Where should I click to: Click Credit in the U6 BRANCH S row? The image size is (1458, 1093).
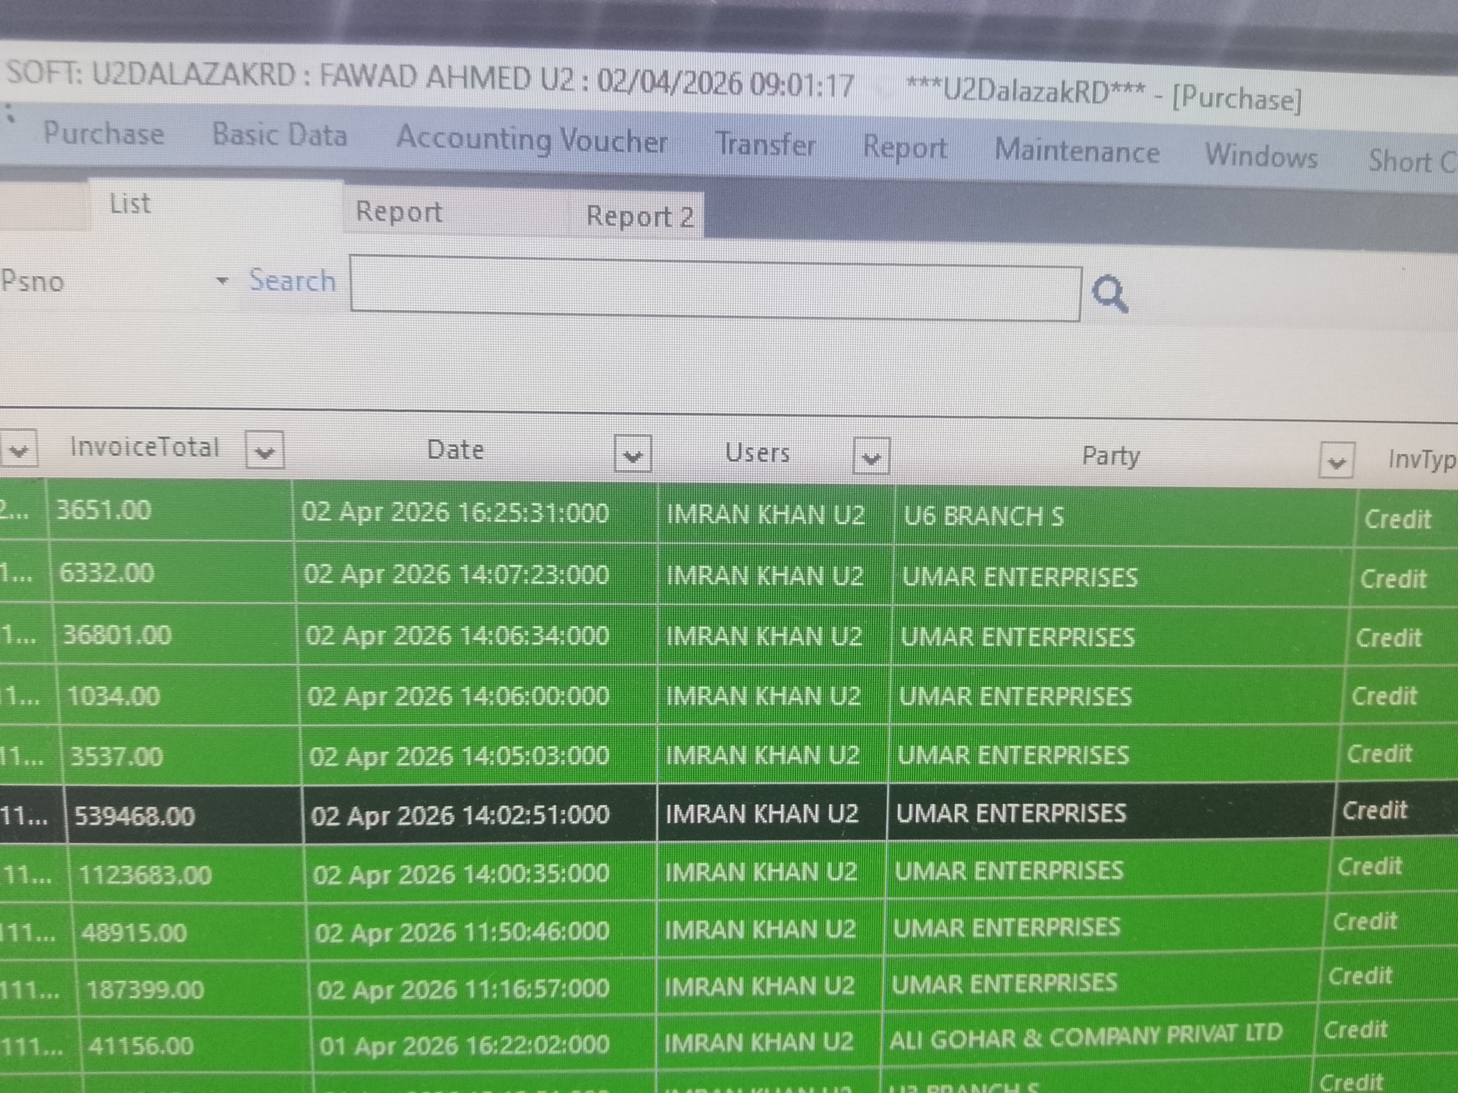[1397, 519]
